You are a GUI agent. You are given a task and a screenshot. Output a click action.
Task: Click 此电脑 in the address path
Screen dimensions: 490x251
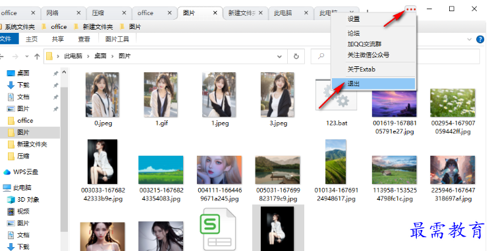coord(73,56)
